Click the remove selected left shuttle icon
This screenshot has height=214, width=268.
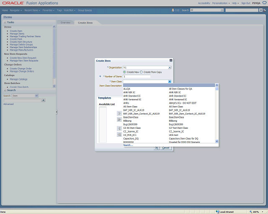(x=119, y=128)
